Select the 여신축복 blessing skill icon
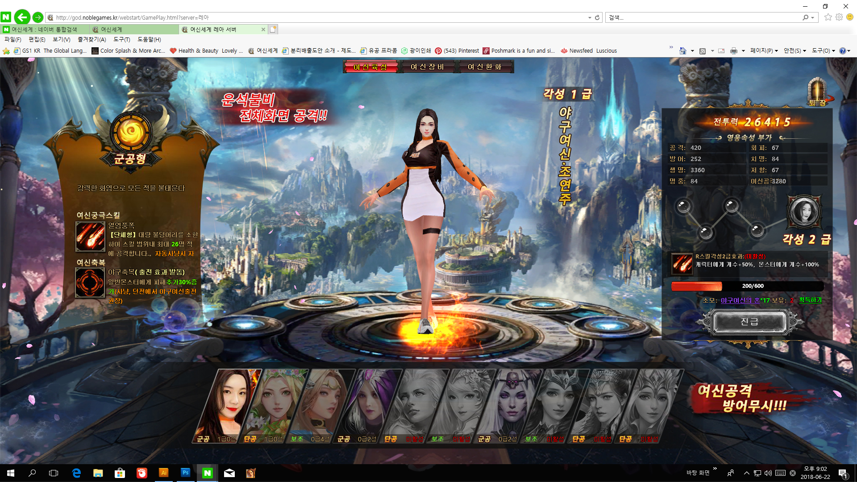 click(x=90, y=283)
